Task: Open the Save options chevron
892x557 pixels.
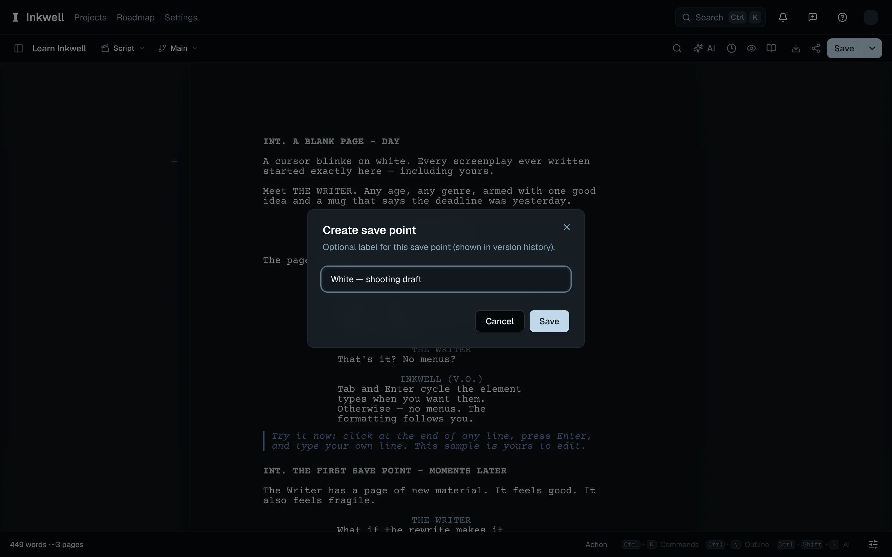Action: pyautogui.click(x=872, y=48)
